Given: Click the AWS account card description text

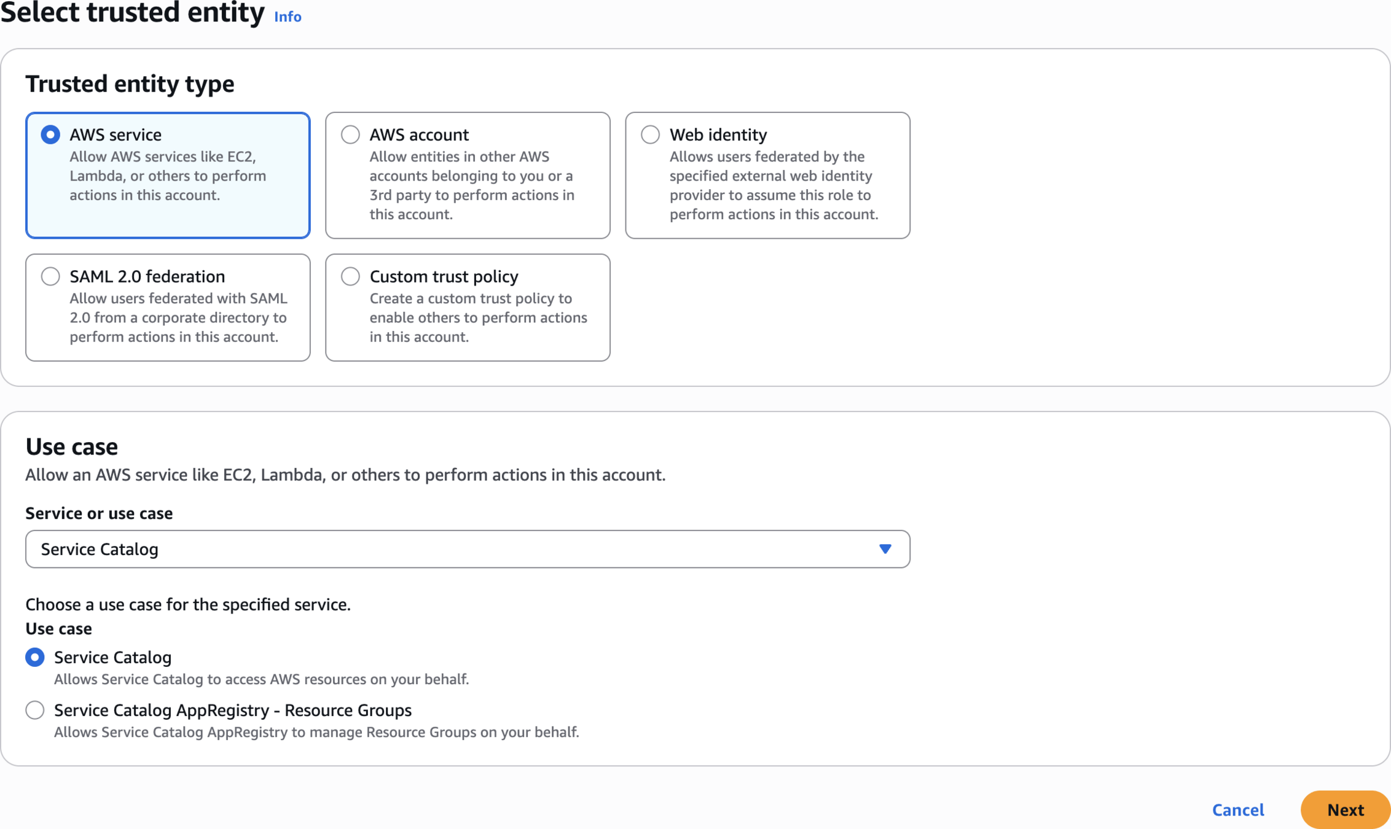Looking at the screenshot, I should pos(471,185).
